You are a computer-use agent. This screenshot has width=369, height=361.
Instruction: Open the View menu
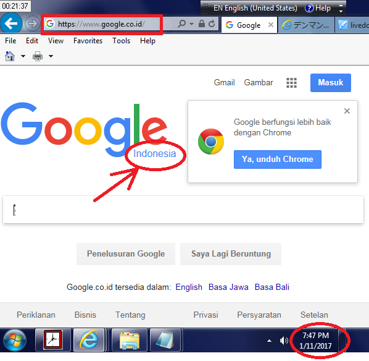[56, 41]
